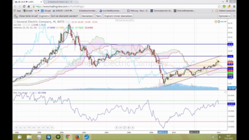Open the Optionen dropdown in translate bar
This screenshot has width=249, height=140.
point(224,16)
